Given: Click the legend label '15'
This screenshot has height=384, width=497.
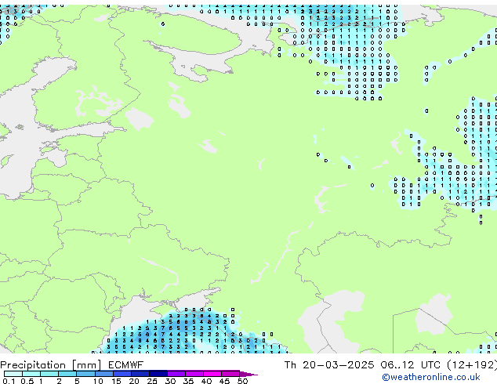Looking at the screenshot, I should [116, 381].
